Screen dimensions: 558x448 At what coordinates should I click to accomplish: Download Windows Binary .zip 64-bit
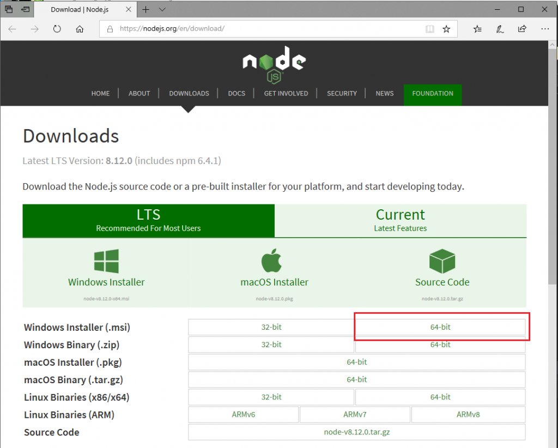point(440,344)
